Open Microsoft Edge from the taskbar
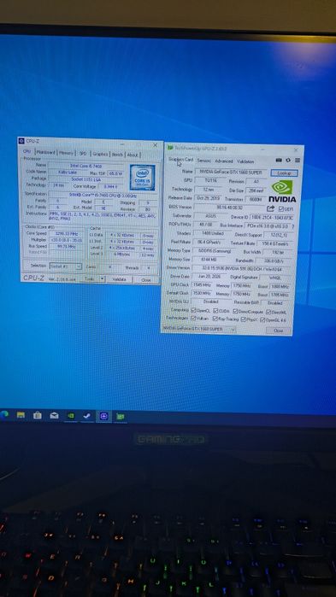The width and height of the screenshot is (336, 597). [x=3, y=414]
